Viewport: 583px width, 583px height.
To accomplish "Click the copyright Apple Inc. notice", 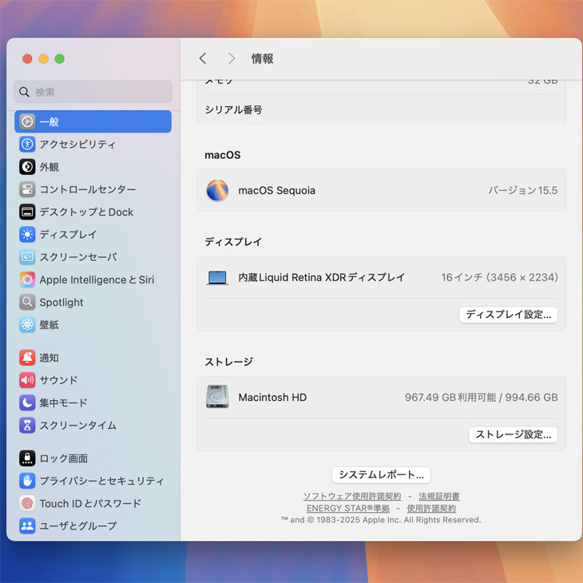I will point(381,520).
